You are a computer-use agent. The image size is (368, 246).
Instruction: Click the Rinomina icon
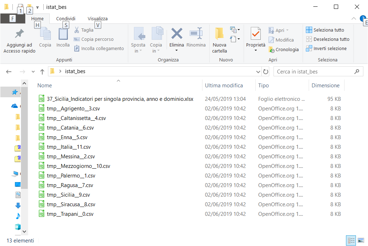click(x=196, y=34)
